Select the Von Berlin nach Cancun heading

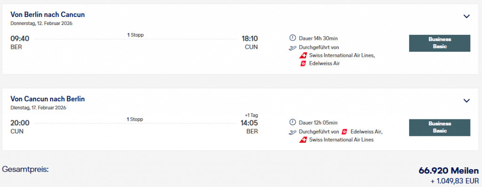point(48,15)
